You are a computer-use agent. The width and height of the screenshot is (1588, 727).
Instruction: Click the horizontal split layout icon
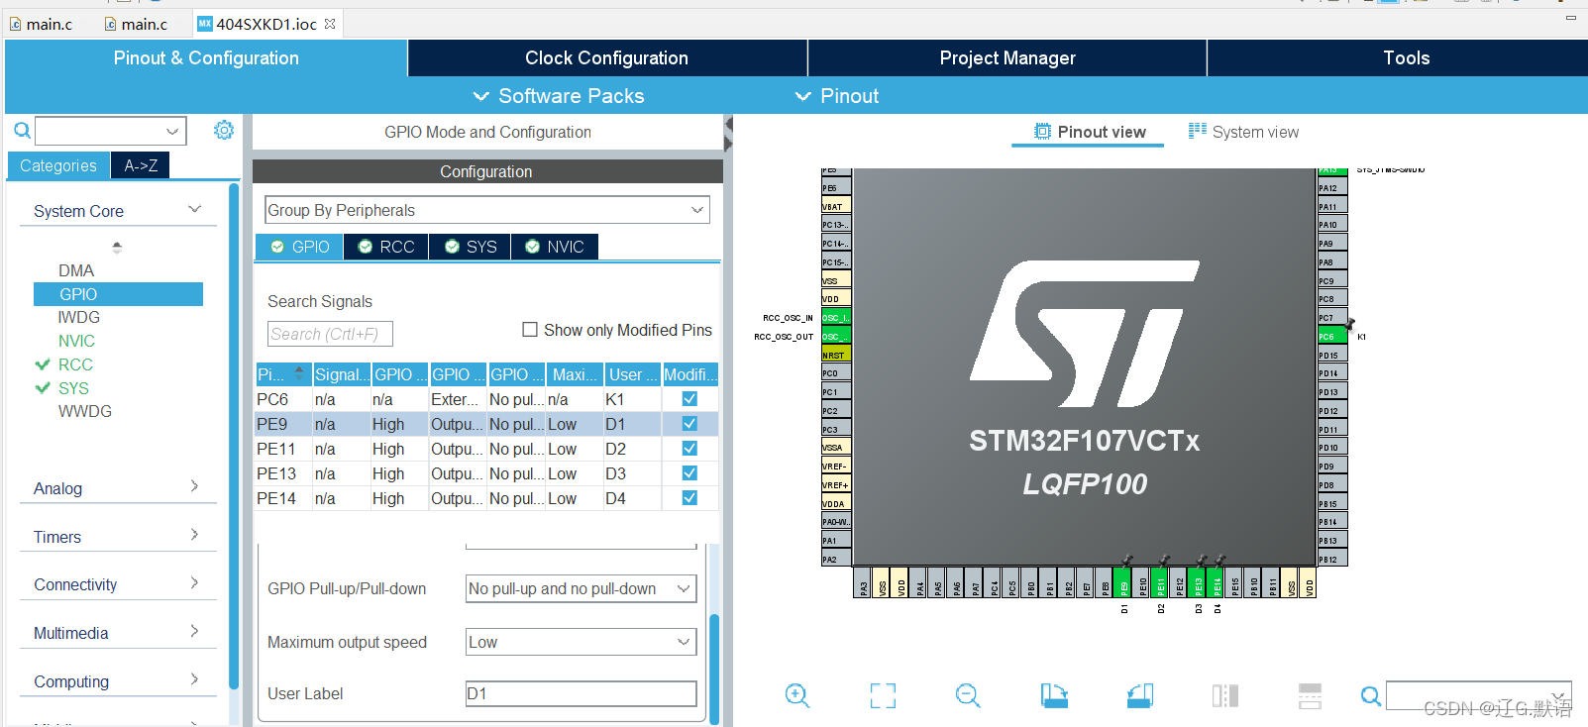pyautogui.click(x=1310, y=695)
